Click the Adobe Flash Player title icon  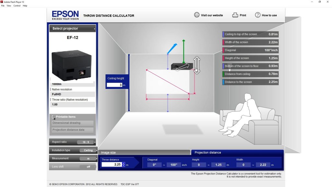pyautogui.click(x=2, y=2)
